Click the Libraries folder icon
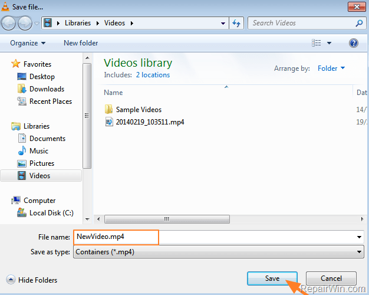 coord(16,126)
